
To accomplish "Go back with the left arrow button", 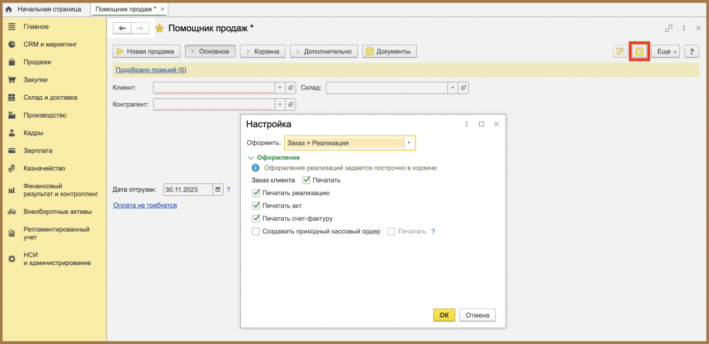I will tap(122, 28).
